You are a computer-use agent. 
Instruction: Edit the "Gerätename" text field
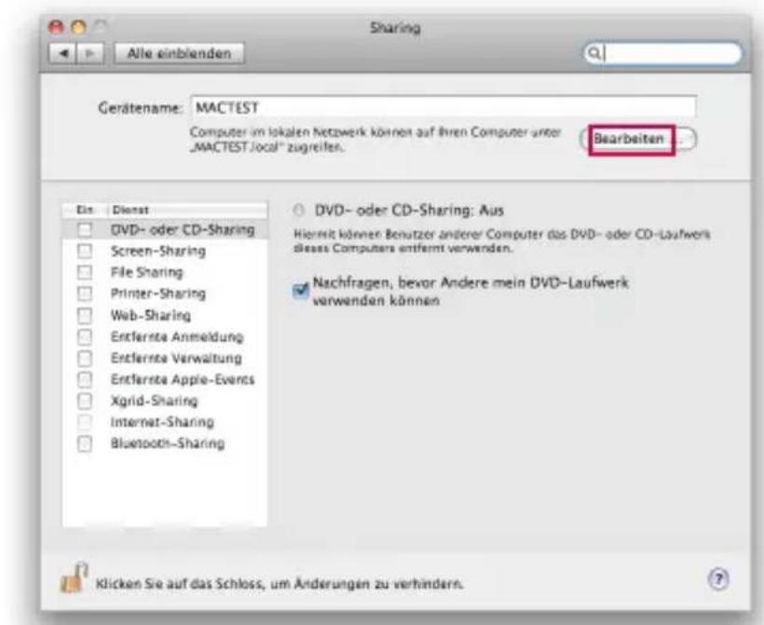443,107
